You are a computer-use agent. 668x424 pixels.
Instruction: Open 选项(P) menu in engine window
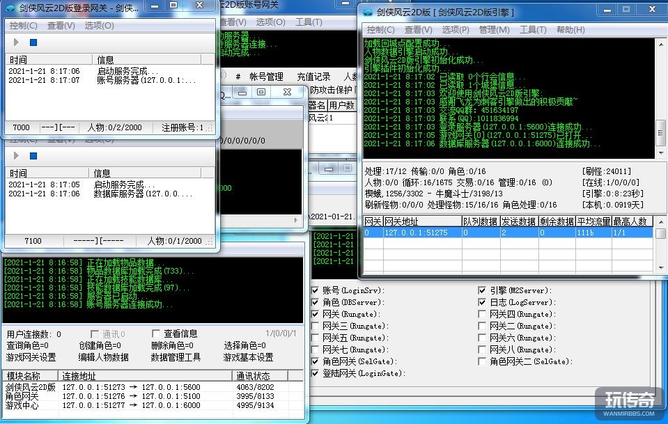pyautogui.click(x=456, y=30)
